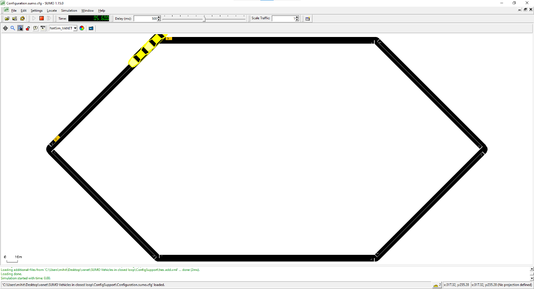This screenshot has width=534, height=289.
Task: Click the recenter view icon
Action: click(x=5, y=28)
